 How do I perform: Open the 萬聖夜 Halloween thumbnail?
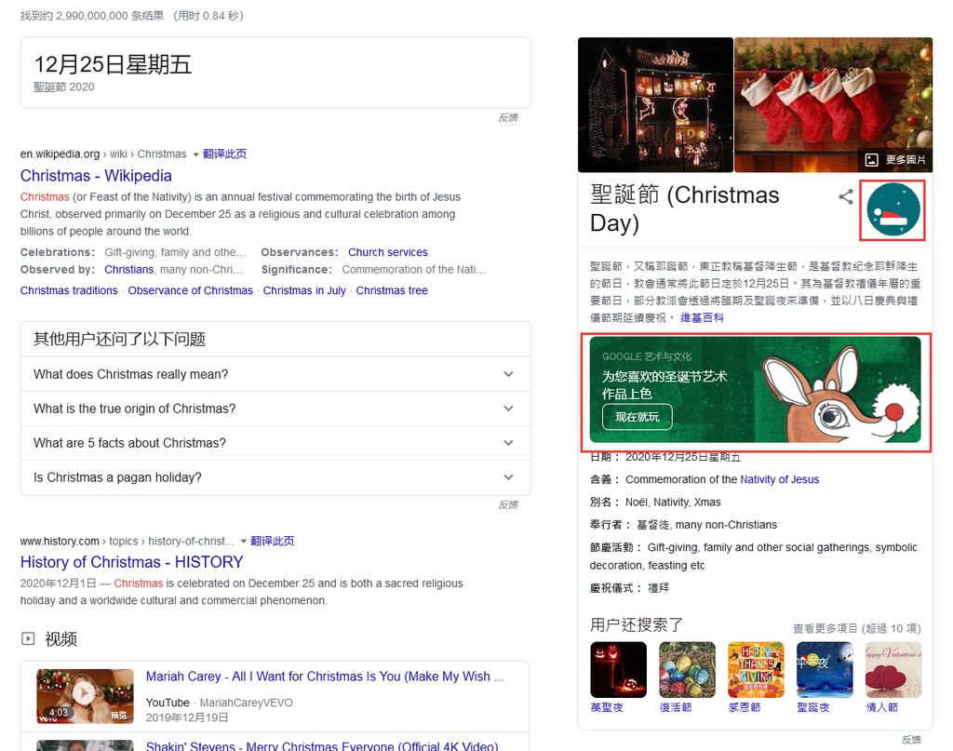[618, 670]
